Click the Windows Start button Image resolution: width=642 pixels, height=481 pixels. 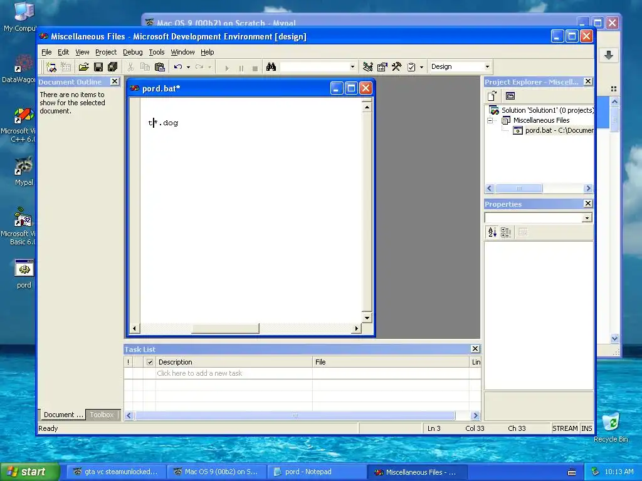(x=29, y=472)
